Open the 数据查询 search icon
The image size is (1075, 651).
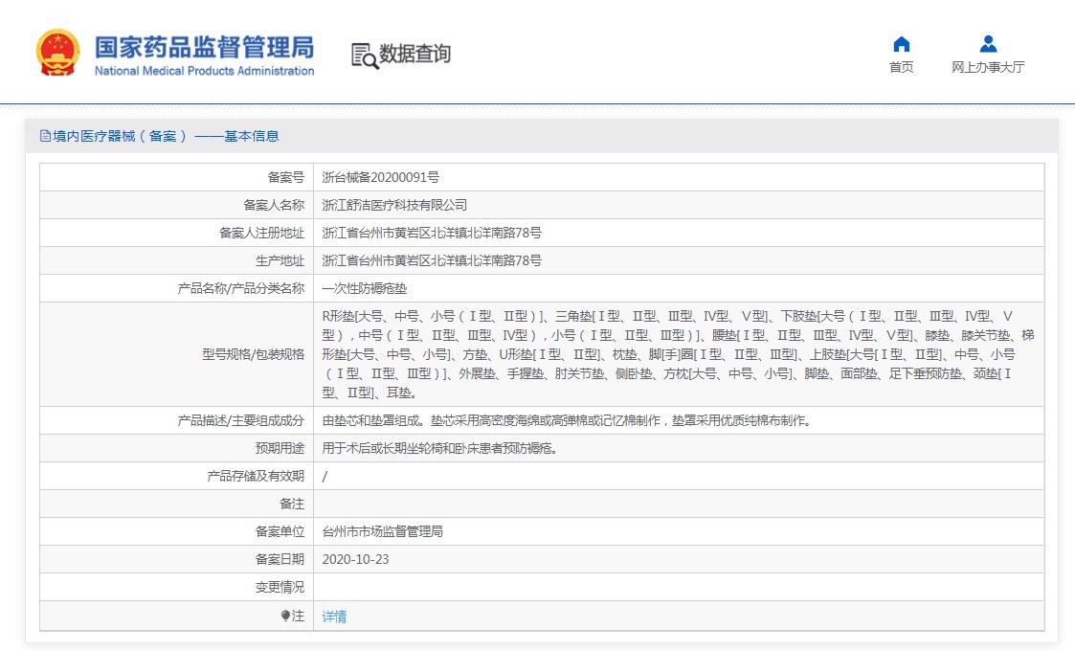pos(364,56)
